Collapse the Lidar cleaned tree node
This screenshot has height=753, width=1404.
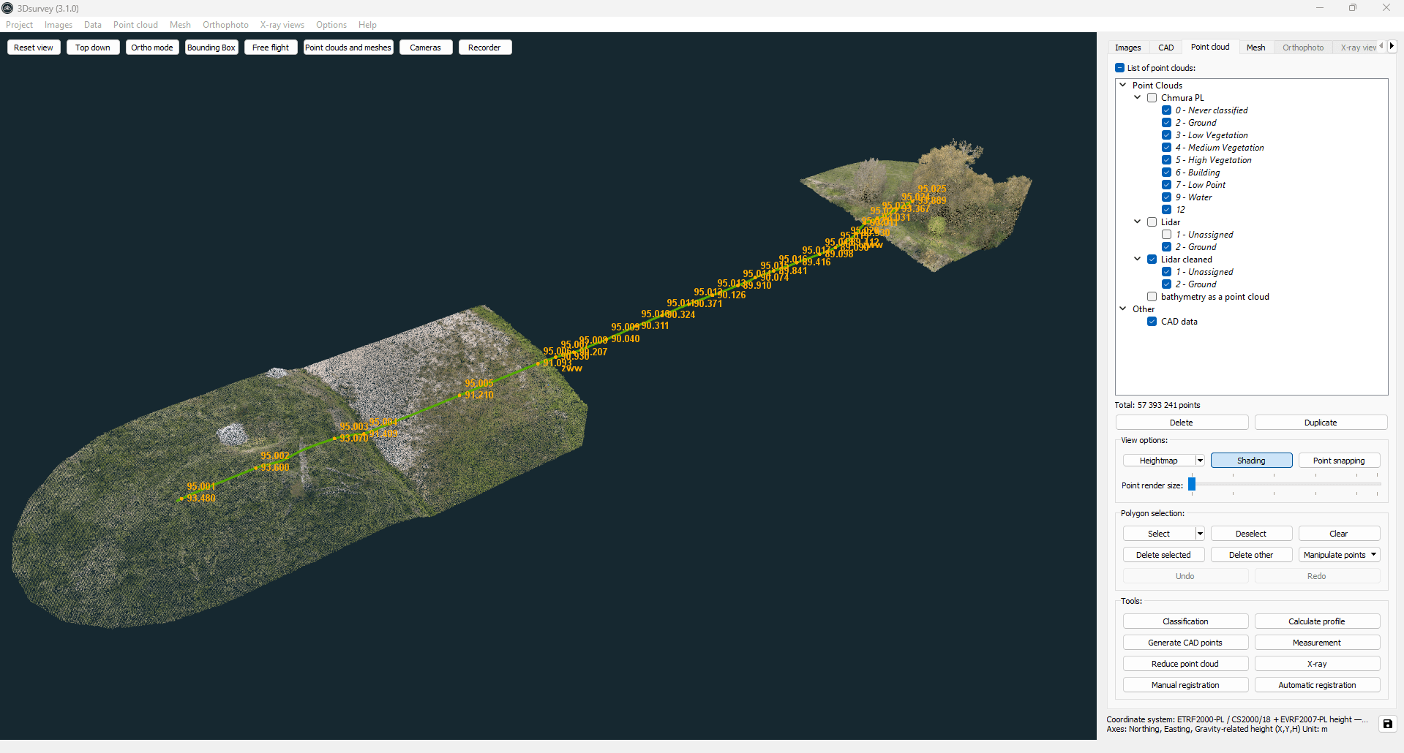1138,259
